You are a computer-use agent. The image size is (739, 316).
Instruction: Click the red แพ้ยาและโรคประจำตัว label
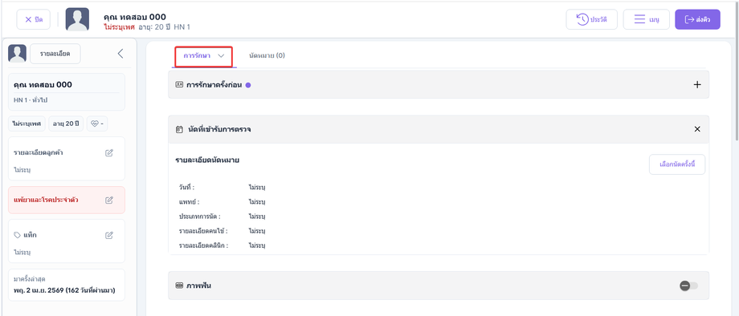46,200
